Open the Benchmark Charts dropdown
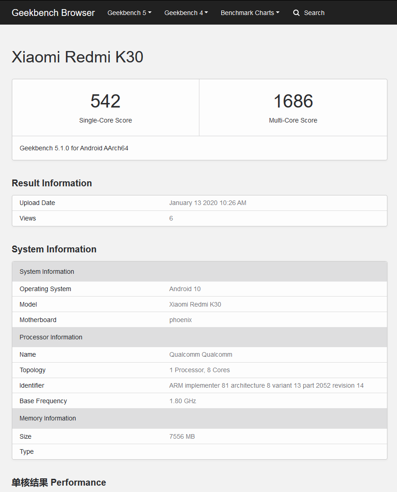 click(x=250, y=13)
